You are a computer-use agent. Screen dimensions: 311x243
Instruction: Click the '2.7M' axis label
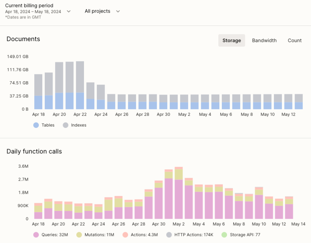click(23, 179)
